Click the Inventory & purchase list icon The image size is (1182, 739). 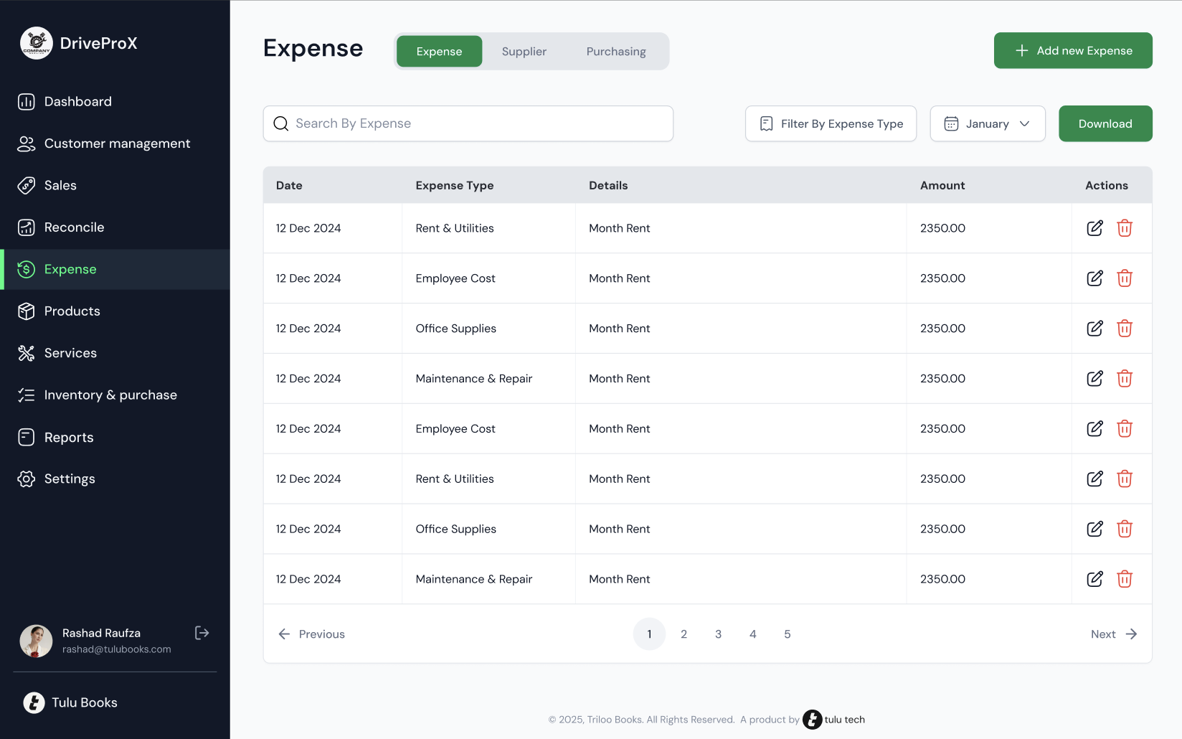pyautogui.click(x=27, y=394)
